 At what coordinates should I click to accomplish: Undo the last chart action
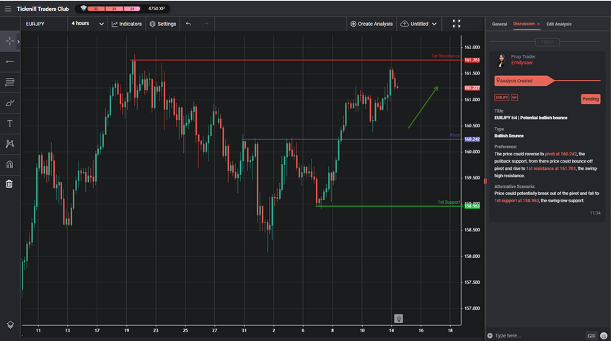point(188,24)
